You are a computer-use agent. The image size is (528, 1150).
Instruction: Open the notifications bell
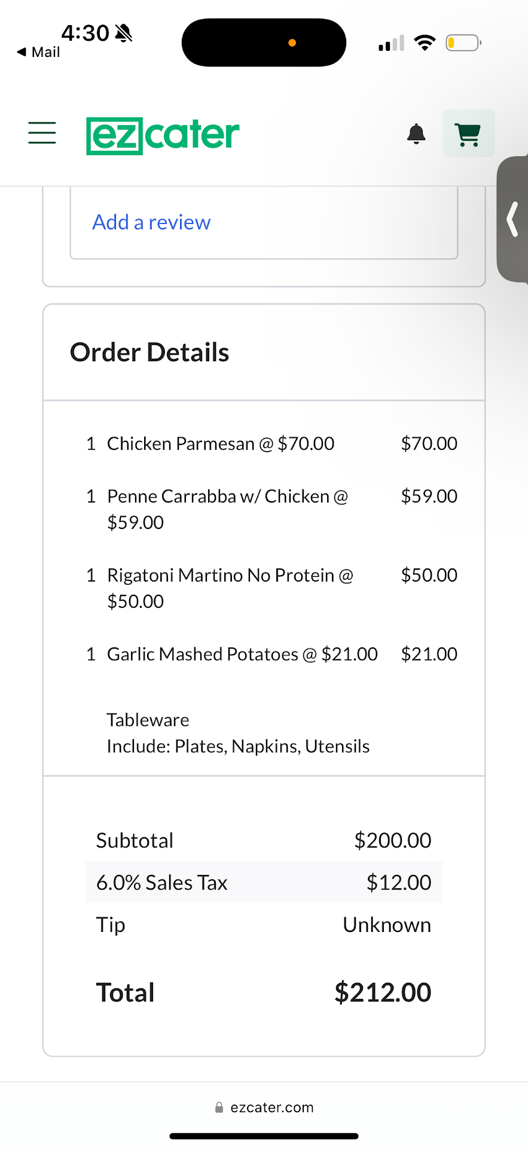point(416,134)
